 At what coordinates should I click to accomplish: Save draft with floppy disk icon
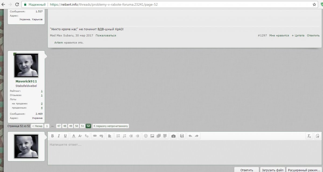click(182, 136)
